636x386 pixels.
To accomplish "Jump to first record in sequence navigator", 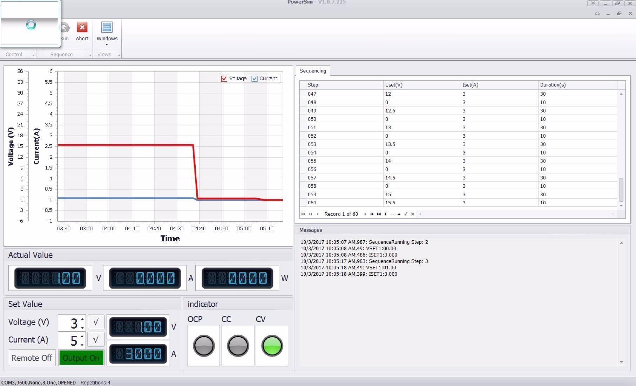I will [303, 214].
